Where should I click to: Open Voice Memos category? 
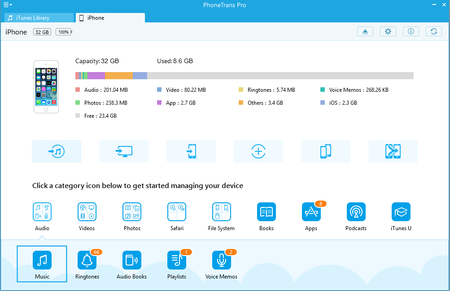222,260
